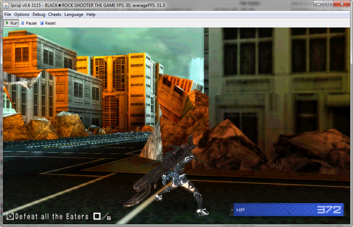Pause the emulation

coord(29,23)
